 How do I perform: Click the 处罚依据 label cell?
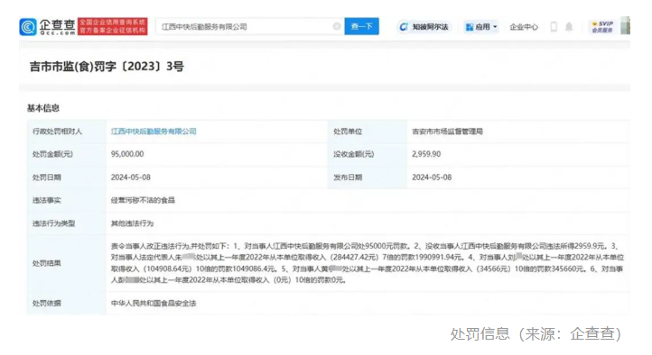(67, 303)
